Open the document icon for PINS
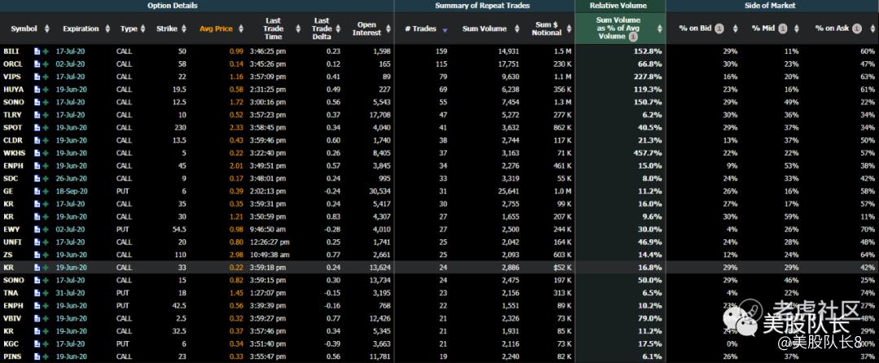The height and width of the screenshot is (363, 879). (37, 356)
